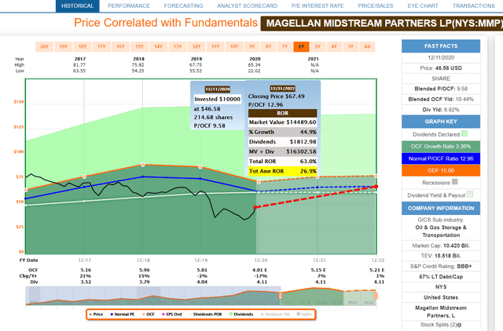Select the 15Y range button
This screenshot has width=503, height=331.
click(139, 47)
